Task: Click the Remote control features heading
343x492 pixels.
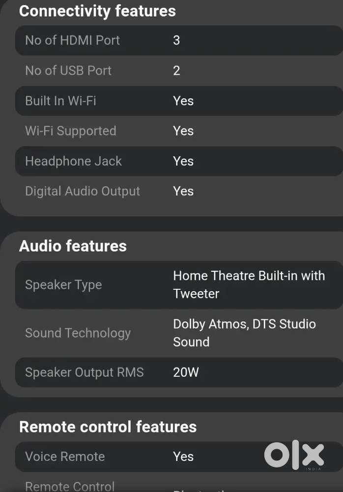Action: (x=108, y=427)
